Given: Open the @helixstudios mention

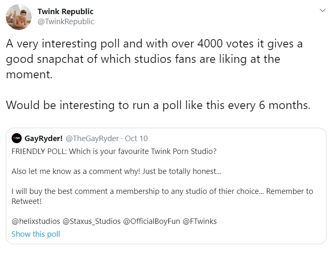Looking at the screenshot, I should (35, 221).
